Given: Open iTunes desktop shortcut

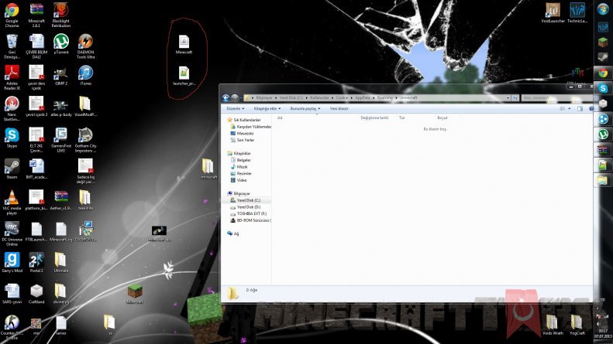Looking at the screenshot, I should 85,75.
